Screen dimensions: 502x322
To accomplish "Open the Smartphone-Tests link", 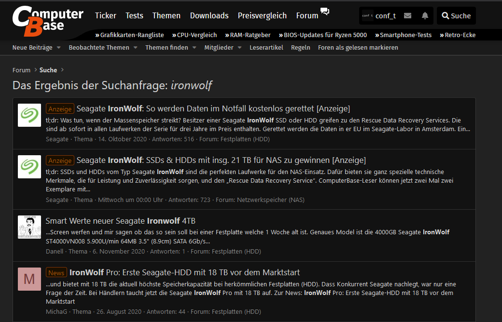I will 404,35.
